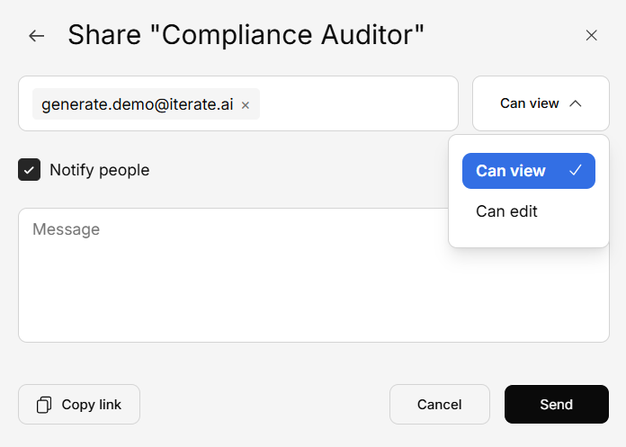Remove the generate.demo@iterate.ai recipient chip
Screen dimensions: 626x447
coord(246,105)
